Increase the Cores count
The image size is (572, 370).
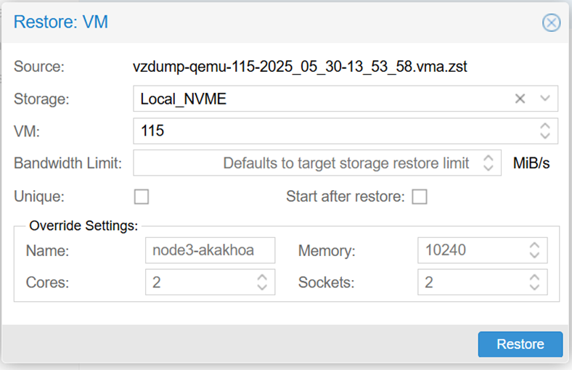coord(262,278)
